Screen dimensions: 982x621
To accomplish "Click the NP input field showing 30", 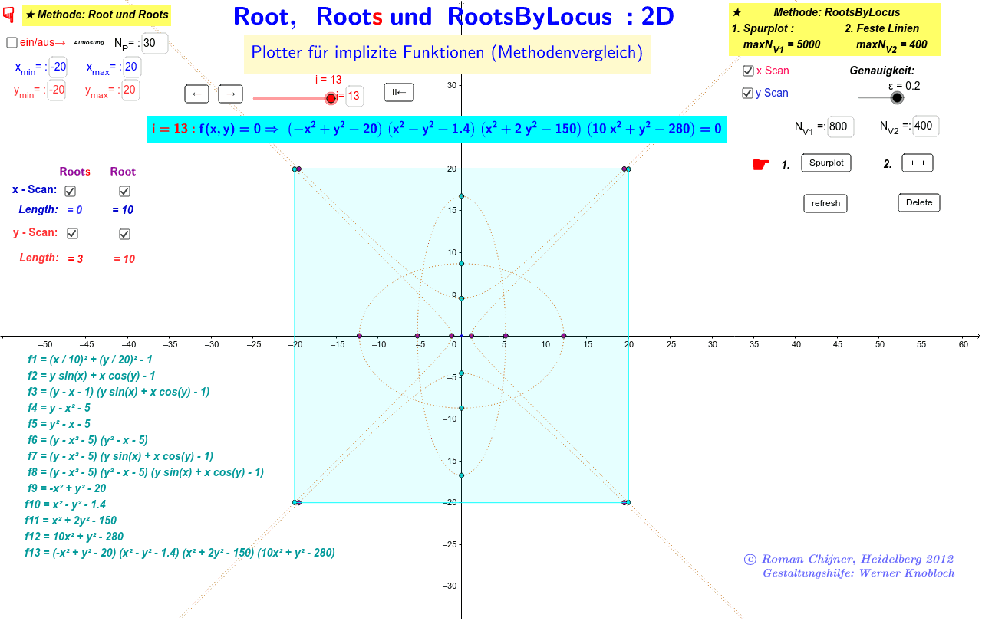I will (x=155, y=44).
